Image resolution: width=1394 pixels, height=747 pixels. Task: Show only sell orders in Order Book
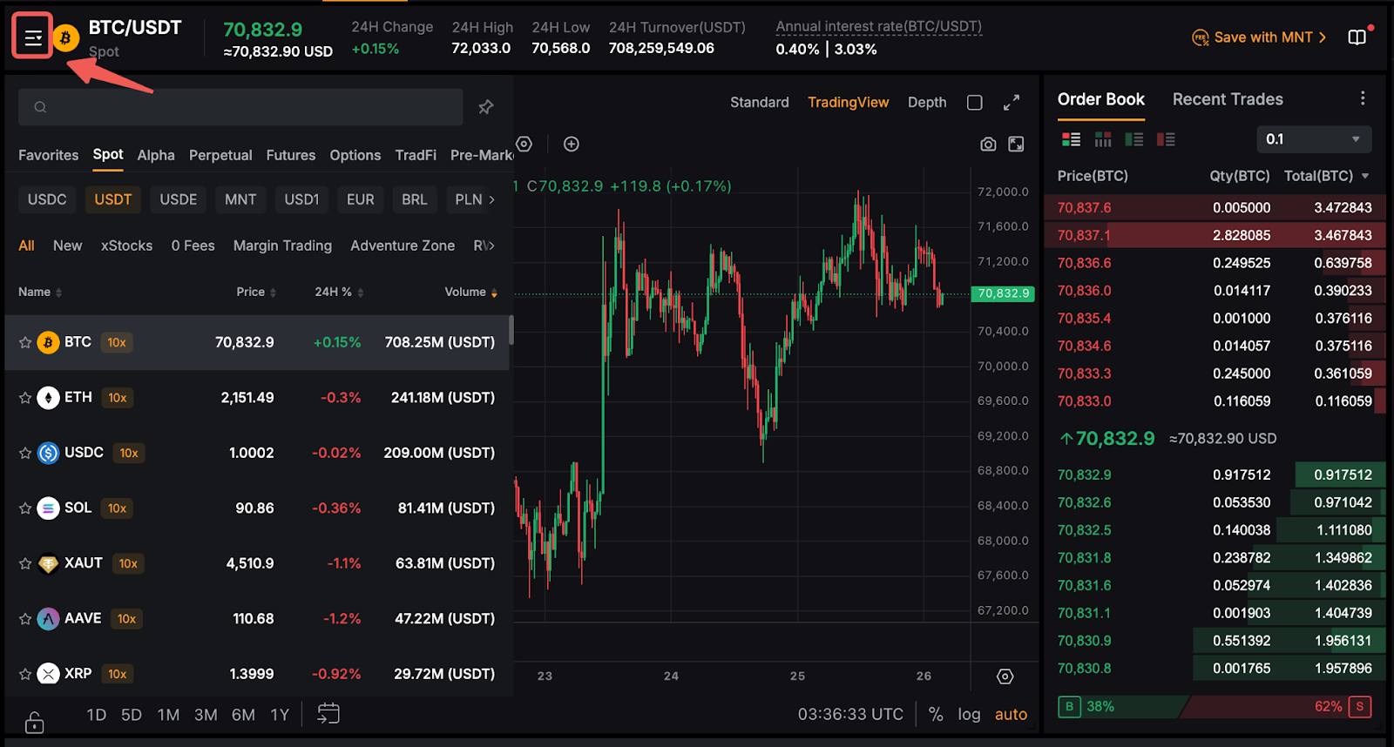[x=1166, y=139]
